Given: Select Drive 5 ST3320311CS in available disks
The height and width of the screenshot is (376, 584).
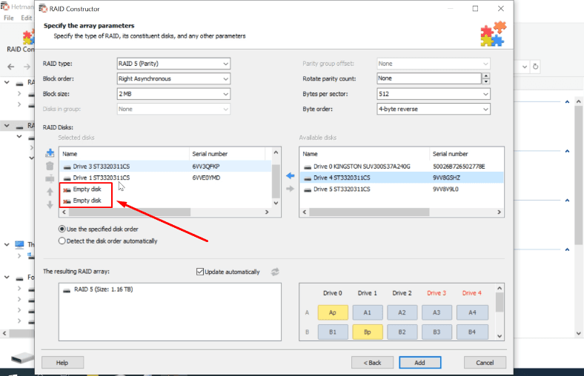Looking at the screenshot, I should (x=401, y=189).
